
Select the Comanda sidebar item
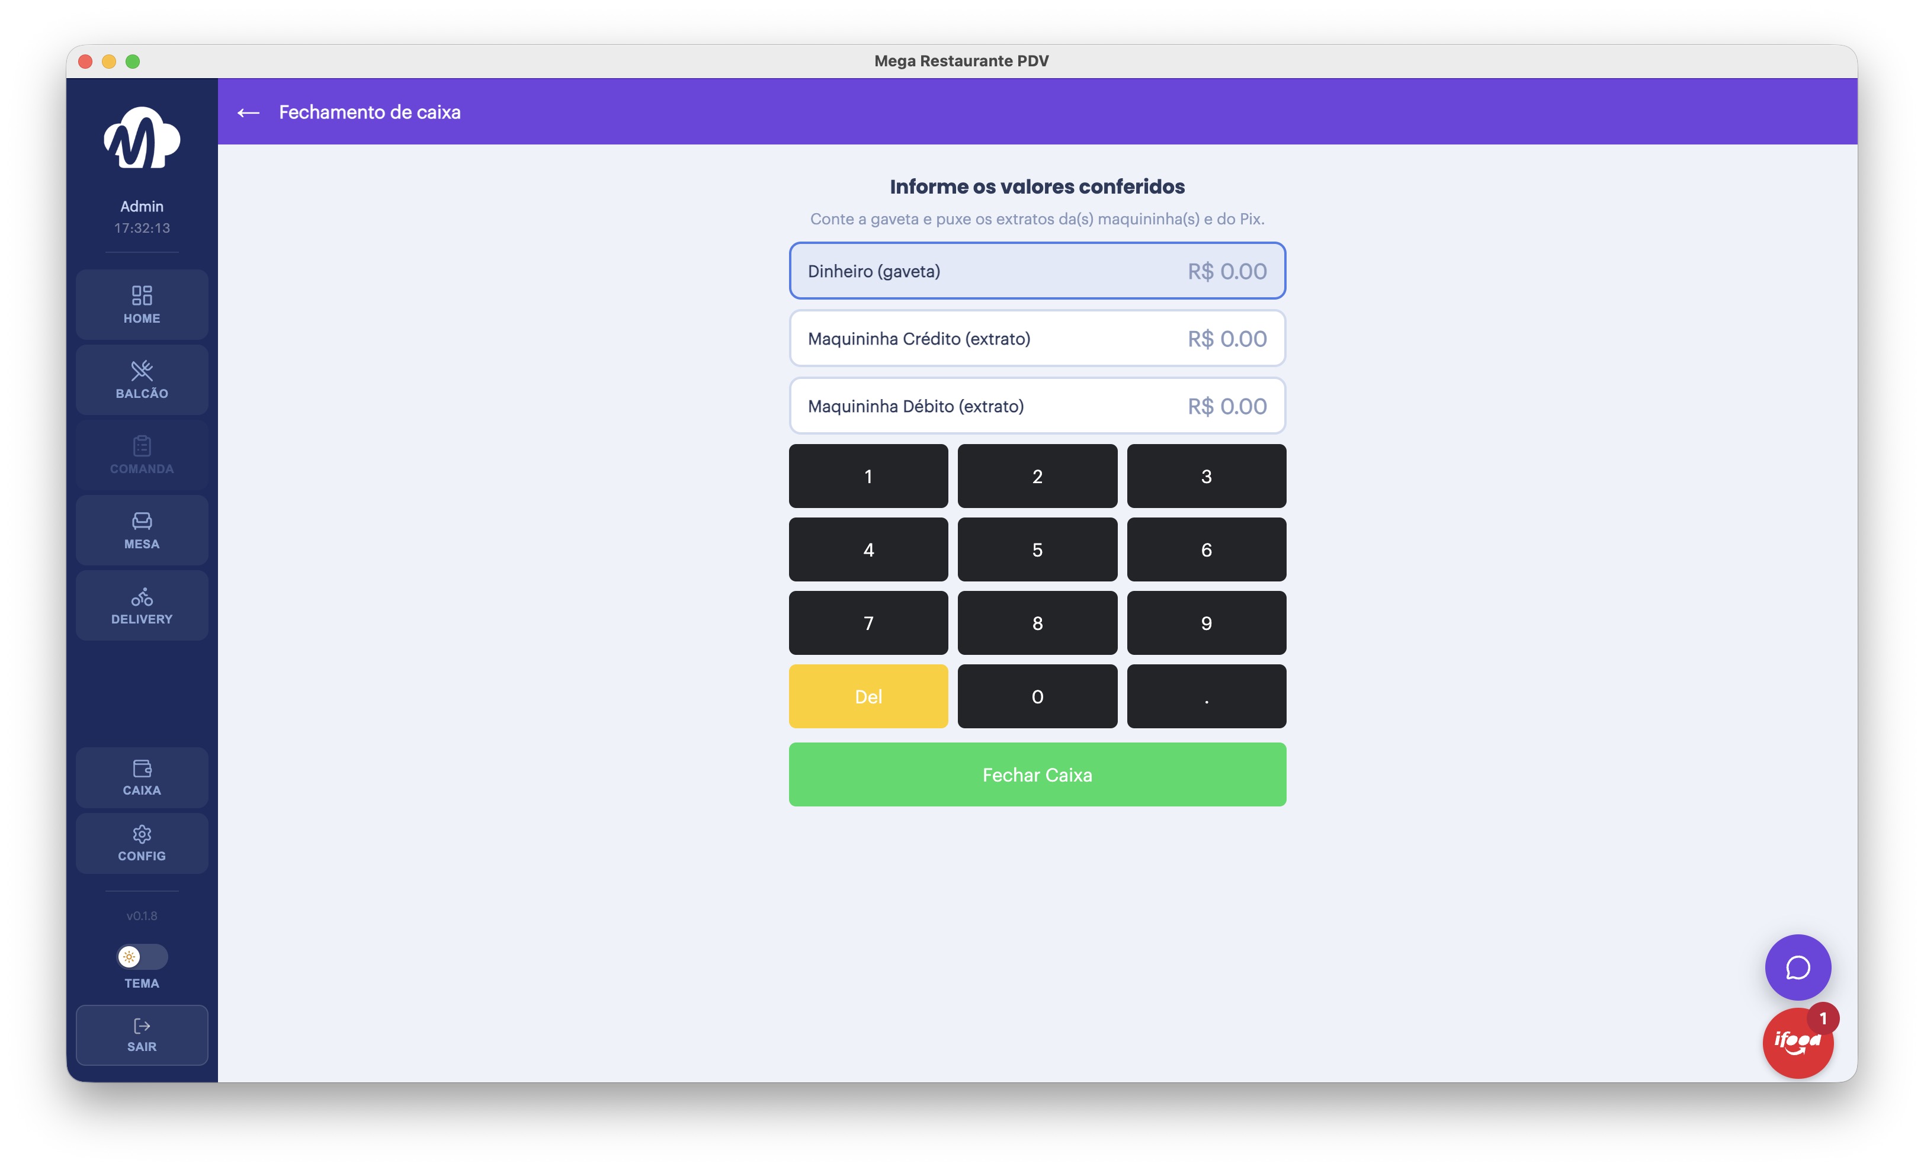(x=142, y=455)
